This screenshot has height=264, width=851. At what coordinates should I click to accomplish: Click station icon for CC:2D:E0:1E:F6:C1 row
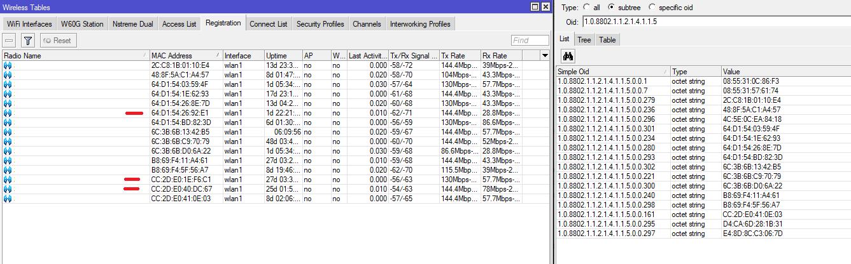click(8, 180)
